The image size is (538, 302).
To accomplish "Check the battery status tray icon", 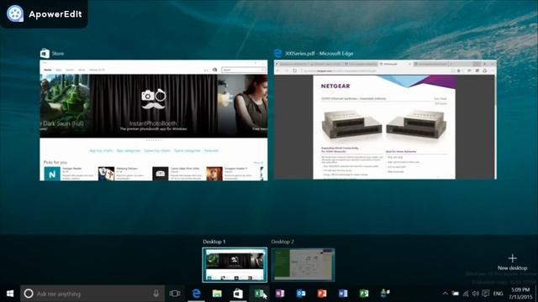I will [x=456, y=294].
